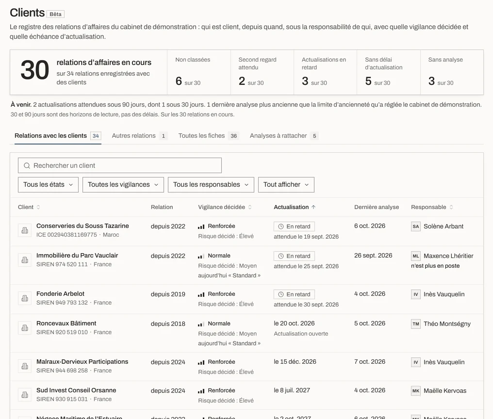
Task: Click the building icon for Conserveries du Souss Tazarine
Action: tap(25, 230)
